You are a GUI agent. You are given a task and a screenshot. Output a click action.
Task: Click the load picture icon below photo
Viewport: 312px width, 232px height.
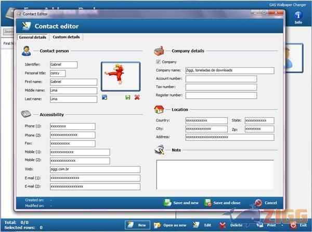105,97
